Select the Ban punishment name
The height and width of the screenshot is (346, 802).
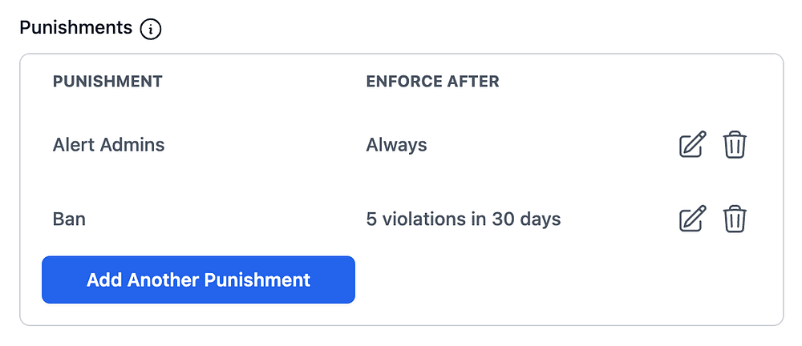[x=69, y=219]
